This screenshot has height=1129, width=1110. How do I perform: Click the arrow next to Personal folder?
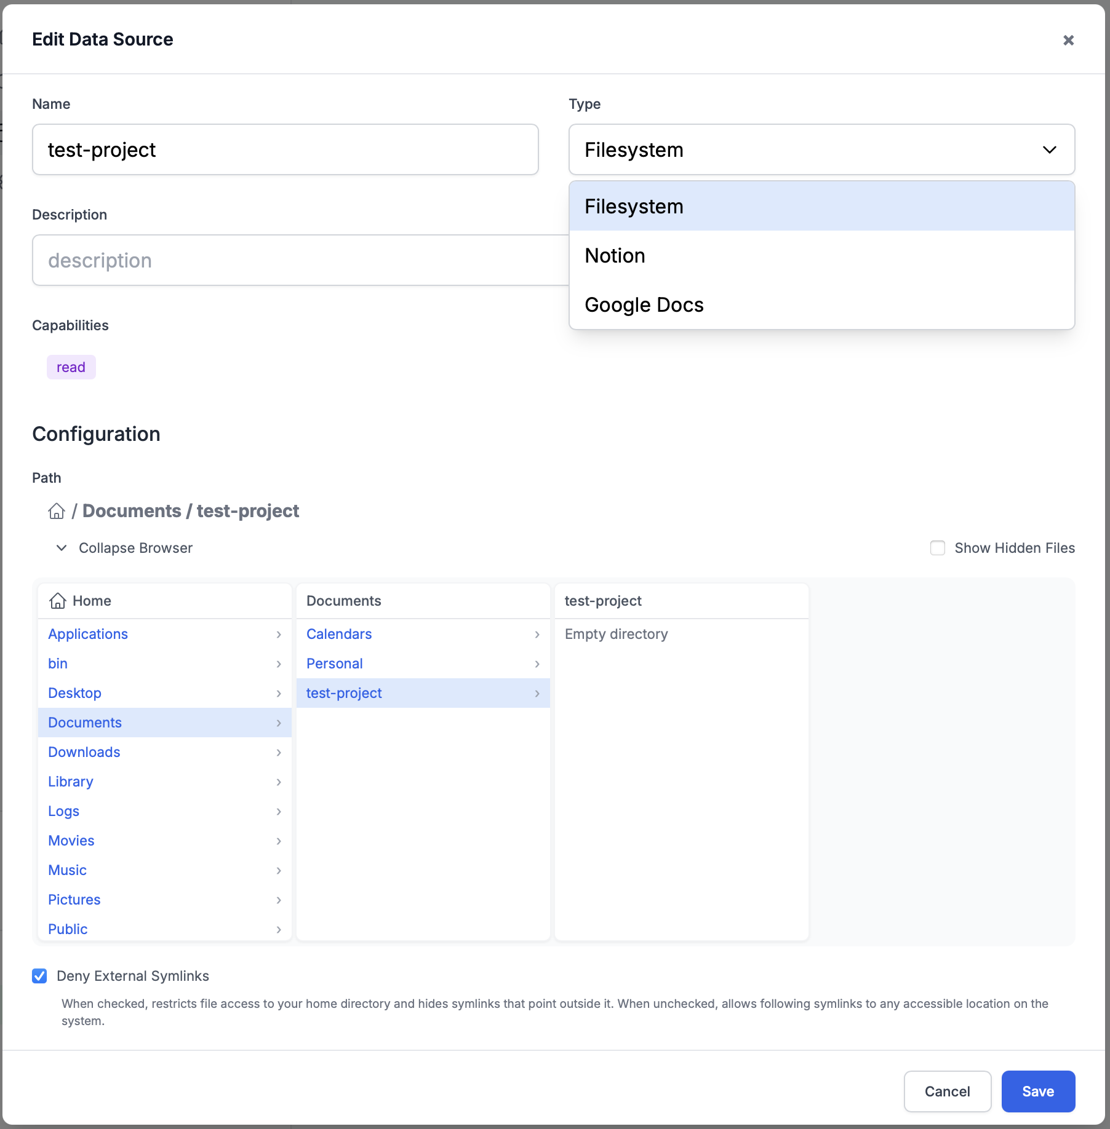point(537,664)
